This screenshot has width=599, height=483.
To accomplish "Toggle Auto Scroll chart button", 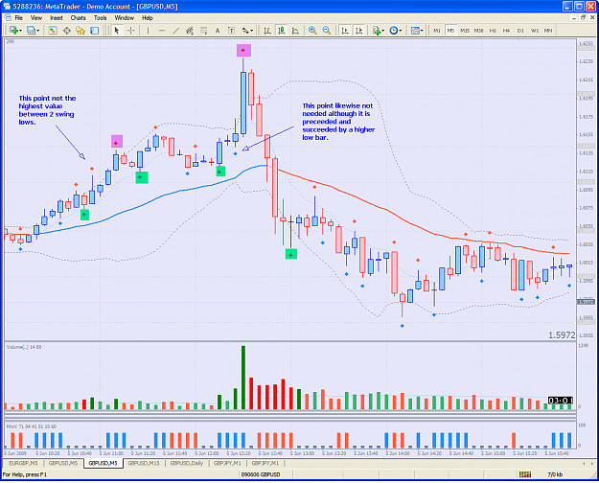I will coord(345,31).
